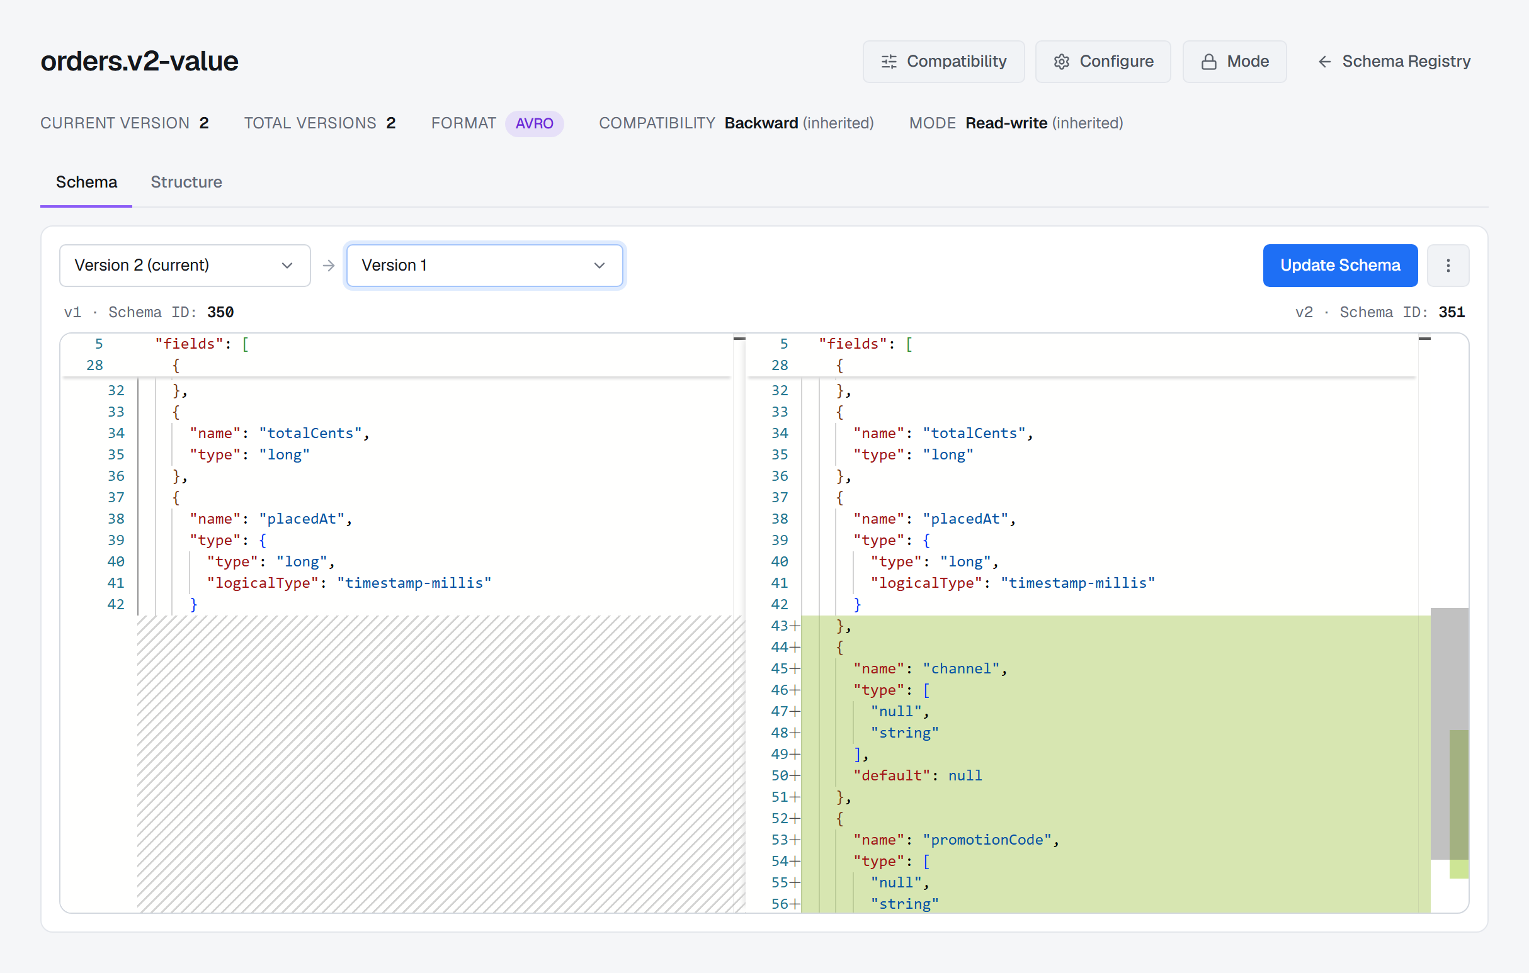
Task: Click the sliders icon in Compatibility button
Action: point(889,62)
